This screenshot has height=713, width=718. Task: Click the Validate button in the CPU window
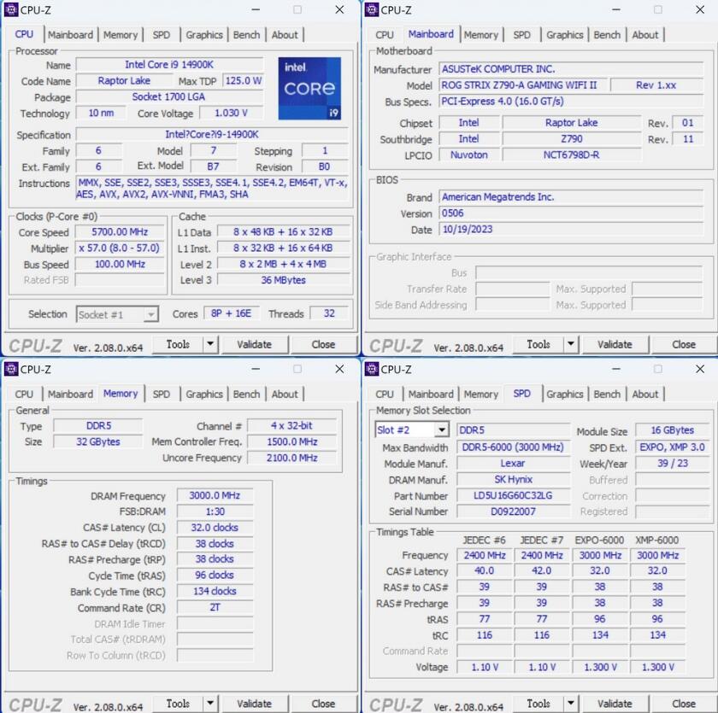coord(255,344)
